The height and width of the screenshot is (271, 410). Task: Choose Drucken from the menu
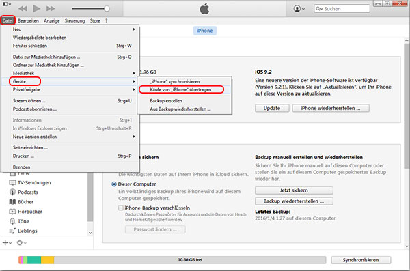(70, 156)
